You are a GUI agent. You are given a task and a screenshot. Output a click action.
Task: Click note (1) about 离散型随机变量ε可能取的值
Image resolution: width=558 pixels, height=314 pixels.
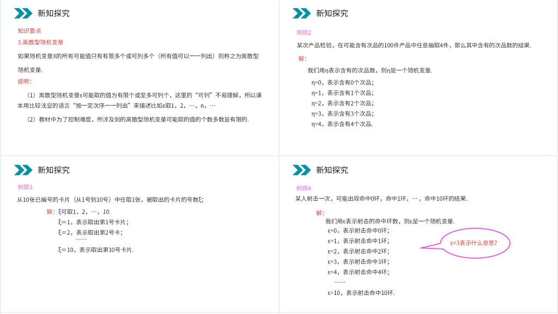click(x=144, y=95)
